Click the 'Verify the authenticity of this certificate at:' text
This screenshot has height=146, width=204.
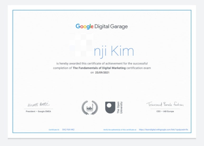tap(120, 130)
